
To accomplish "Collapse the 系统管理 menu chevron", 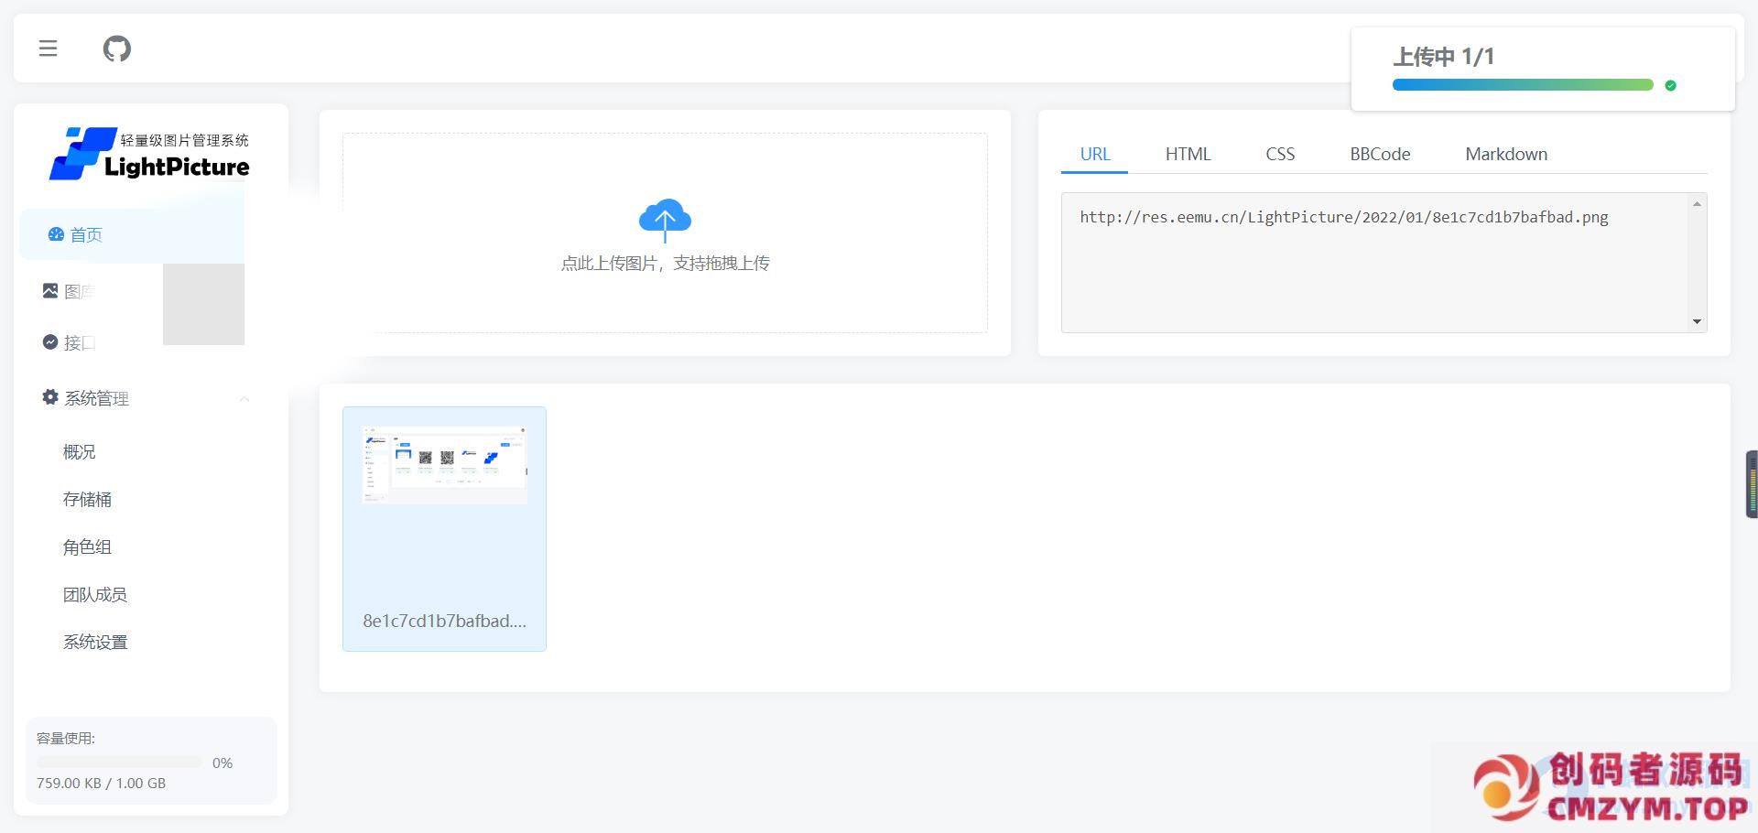I will (244, 399).
